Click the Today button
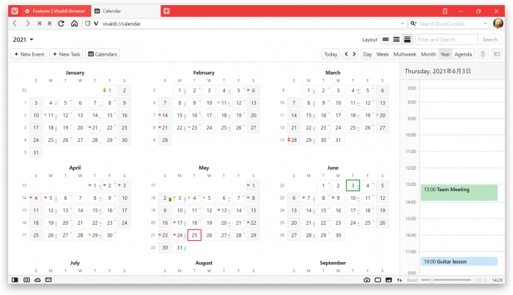Screen dimensions: 513x295 point(331,54)
